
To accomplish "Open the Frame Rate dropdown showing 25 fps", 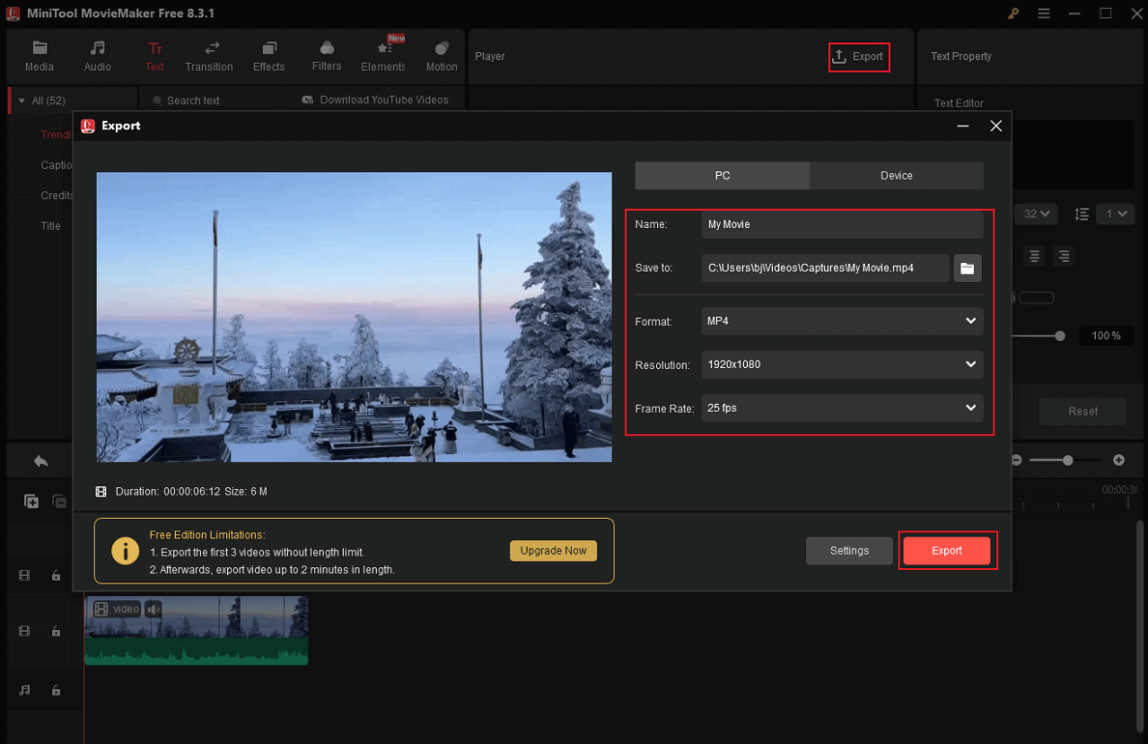I will click(x=841, y=408).
